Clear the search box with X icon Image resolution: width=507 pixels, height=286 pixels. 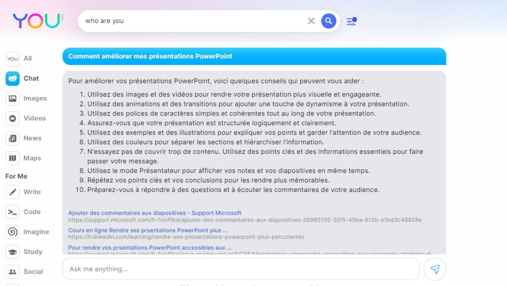tap(311, 21)
